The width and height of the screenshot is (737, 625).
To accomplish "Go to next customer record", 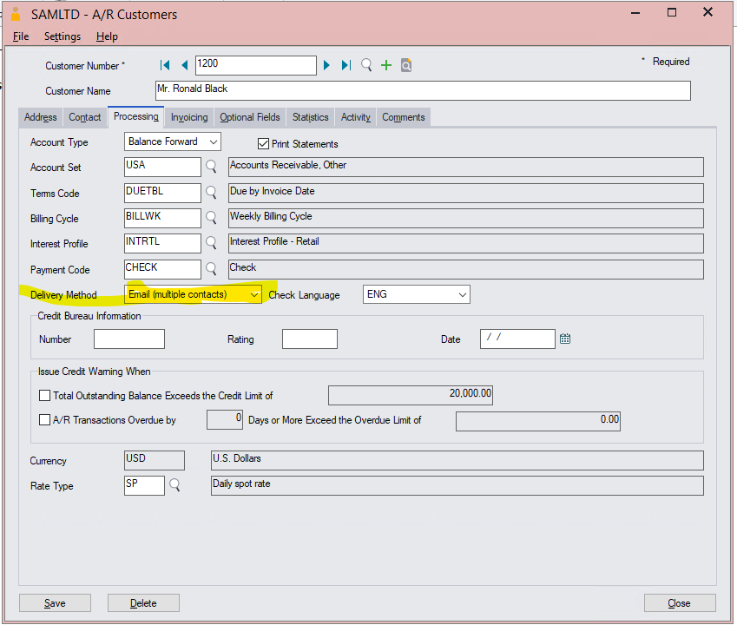I will click(x=326, y=65).
